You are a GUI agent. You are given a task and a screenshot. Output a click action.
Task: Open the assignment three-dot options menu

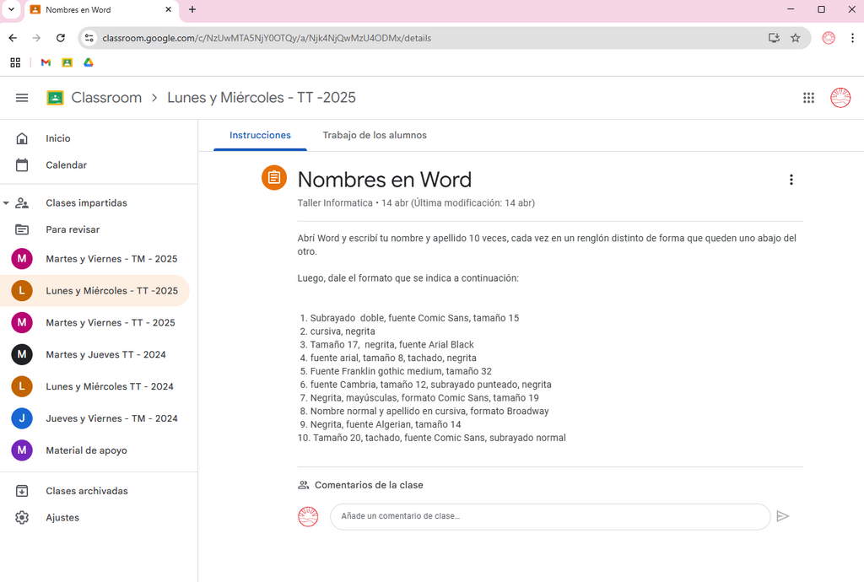pyautogui.click(x=791, y=180)
